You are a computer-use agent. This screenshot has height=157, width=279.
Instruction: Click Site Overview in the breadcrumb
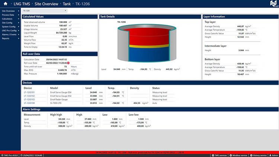tap(49, 4)
